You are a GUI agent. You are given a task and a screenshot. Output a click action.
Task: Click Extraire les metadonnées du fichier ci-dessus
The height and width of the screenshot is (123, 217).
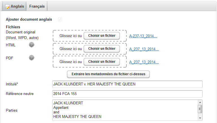[x=108, y=74]
